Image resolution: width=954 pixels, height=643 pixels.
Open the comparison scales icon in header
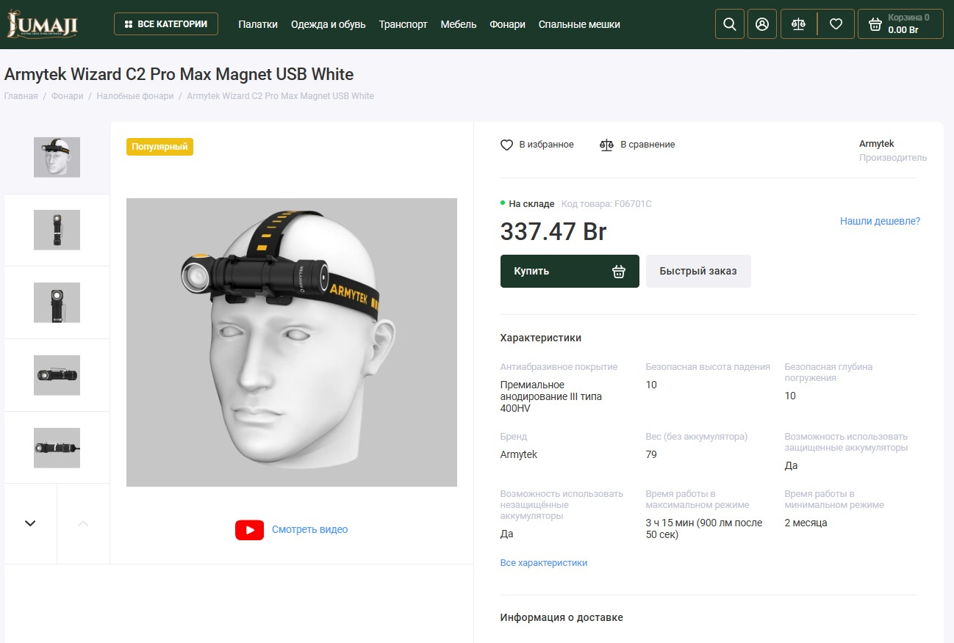(x=799, y=24)
